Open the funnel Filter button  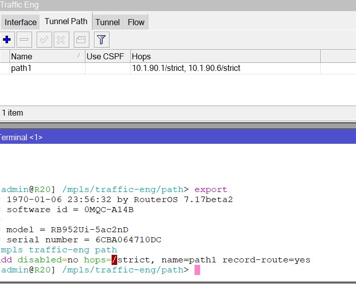tap(102, 40)
